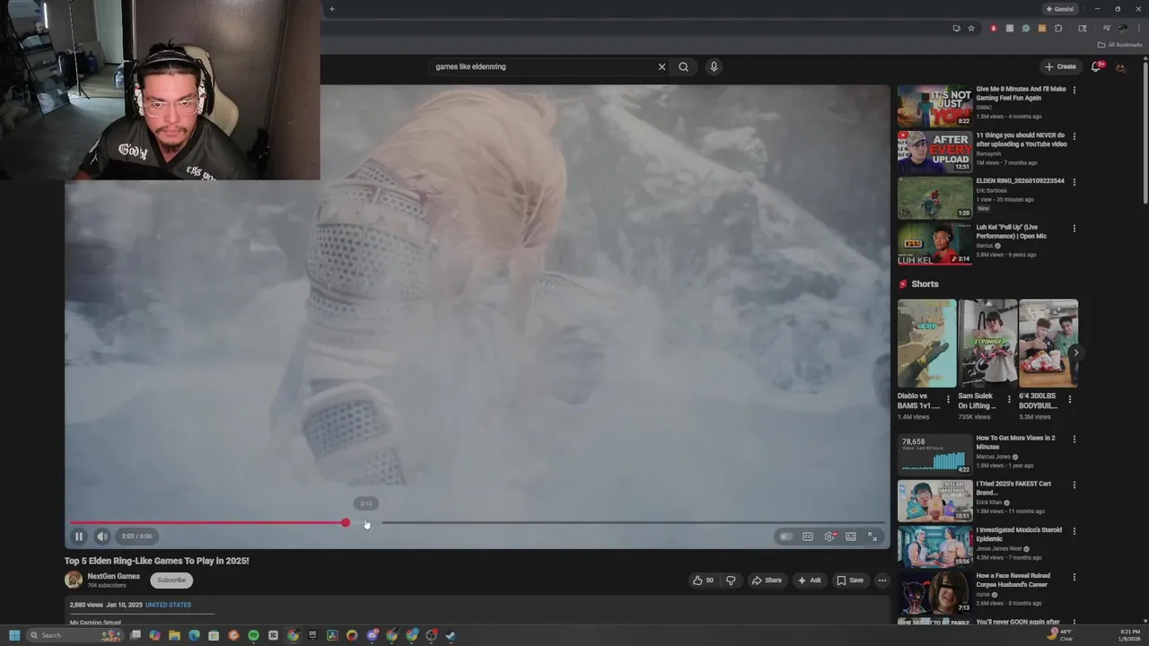The height and width of the screenshot is (646, 1149).
Task: Open options for 'How To Get More Views' video
Action: 1074,439
